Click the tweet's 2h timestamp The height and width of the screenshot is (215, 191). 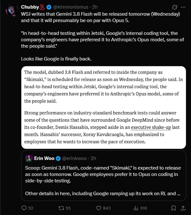point(95,7)
